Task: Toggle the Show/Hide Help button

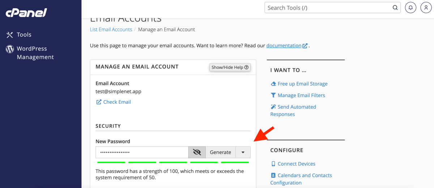Action: (x=230, y=67)
